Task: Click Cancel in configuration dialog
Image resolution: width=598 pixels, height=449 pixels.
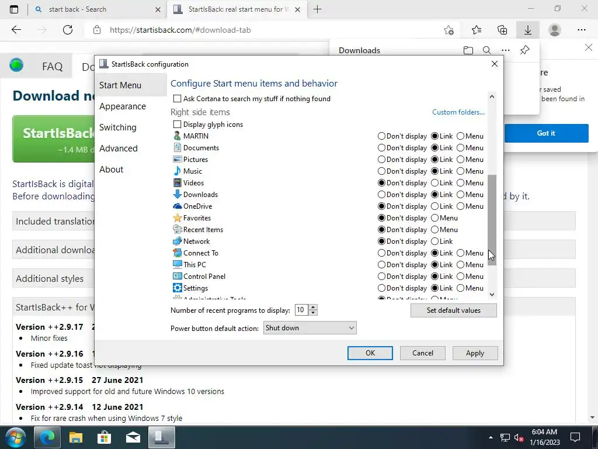Action: [x=423, y=353]
